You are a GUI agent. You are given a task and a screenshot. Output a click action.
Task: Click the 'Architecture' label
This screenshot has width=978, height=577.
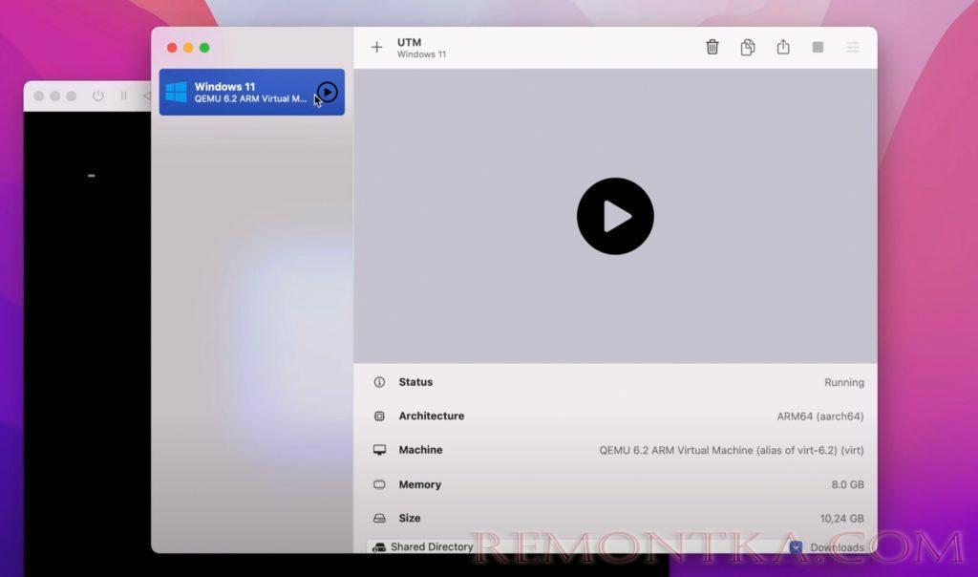tap(432, 417)
